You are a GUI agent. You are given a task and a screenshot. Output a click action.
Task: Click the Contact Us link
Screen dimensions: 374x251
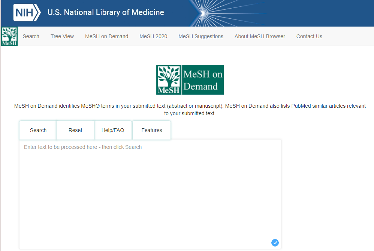tap(309, 36)
